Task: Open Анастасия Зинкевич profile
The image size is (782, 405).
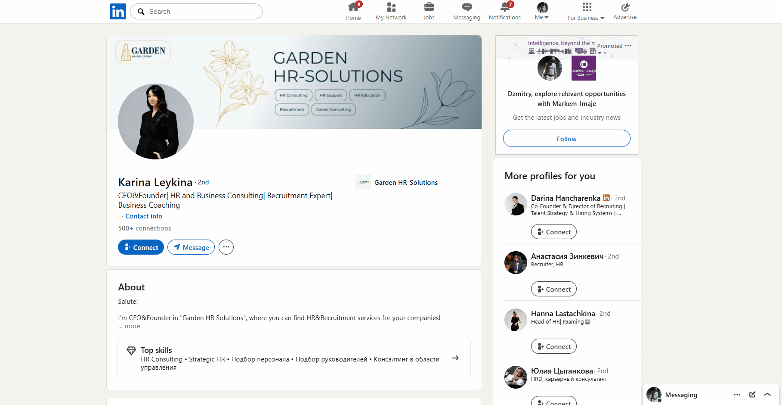Action: point(567,256)
